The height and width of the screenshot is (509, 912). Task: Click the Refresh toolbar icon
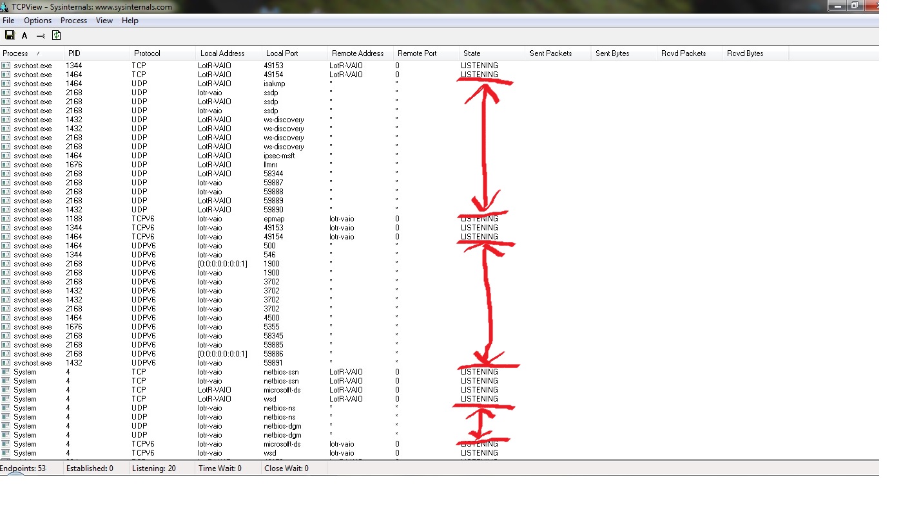click(56, 35)
